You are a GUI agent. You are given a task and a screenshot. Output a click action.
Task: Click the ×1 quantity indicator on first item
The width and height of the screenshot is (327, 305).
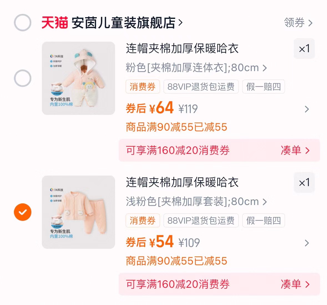(x=304, y=48)
